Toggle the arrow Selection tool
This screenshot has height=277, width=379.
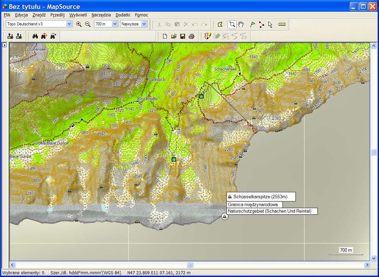(270, 24)
